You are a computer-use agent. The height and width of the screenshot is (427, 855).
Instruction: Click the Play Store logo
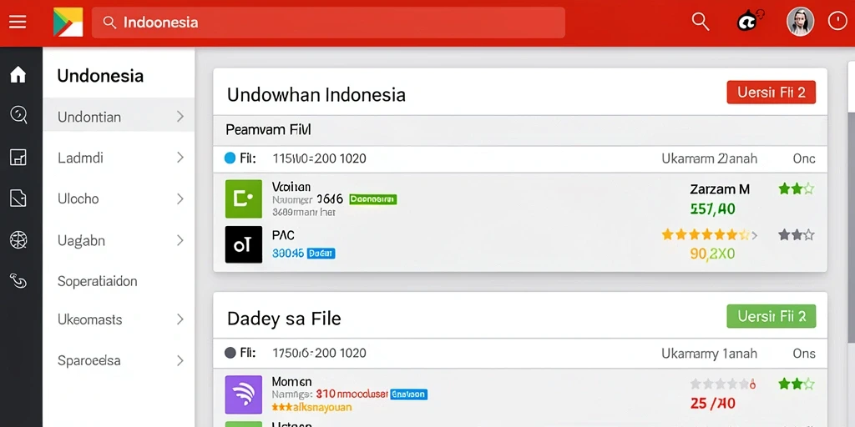tap(68, 23)
